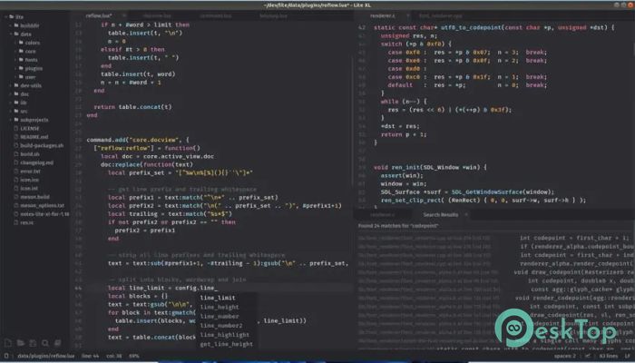The width and height of the screenshot is (635, 363).
Task: Click the command palette icon in sidebar toolbar
Action: coord(58,343)
